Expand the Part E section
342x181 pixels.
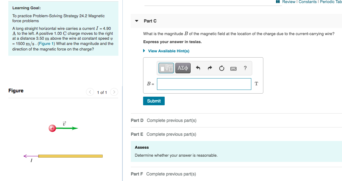[137, 134]
